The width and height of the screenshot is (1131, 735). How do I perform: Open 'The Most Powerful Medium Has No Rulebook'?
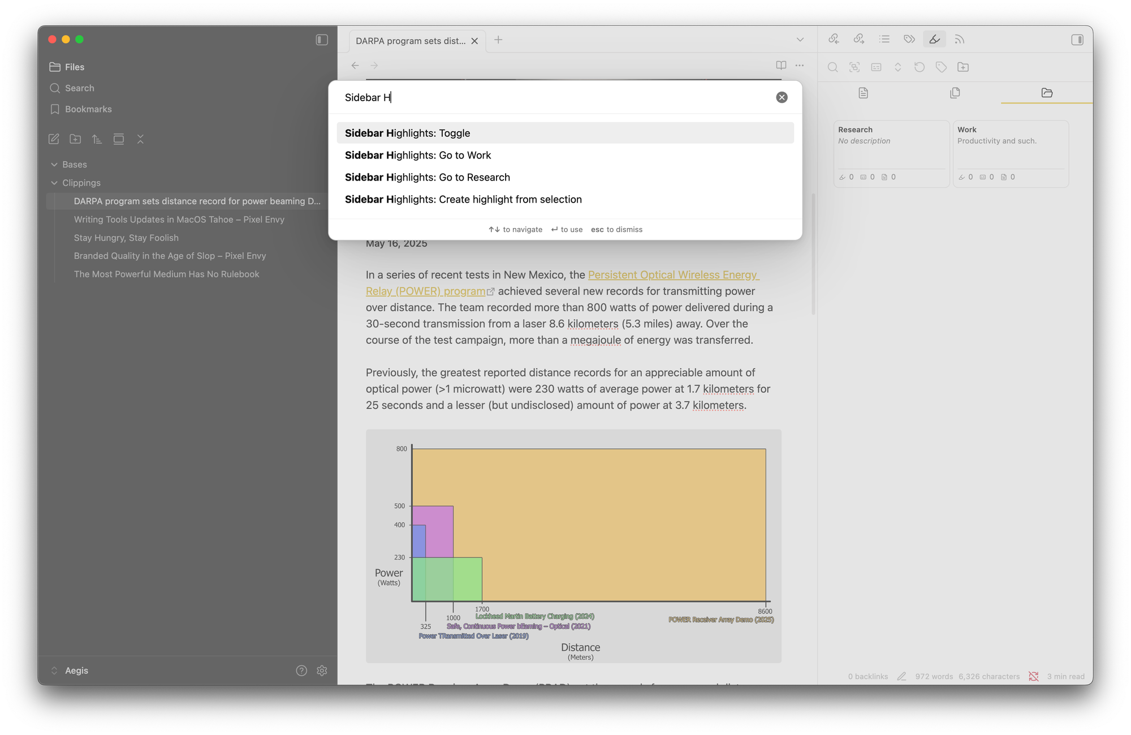[166, 274]
